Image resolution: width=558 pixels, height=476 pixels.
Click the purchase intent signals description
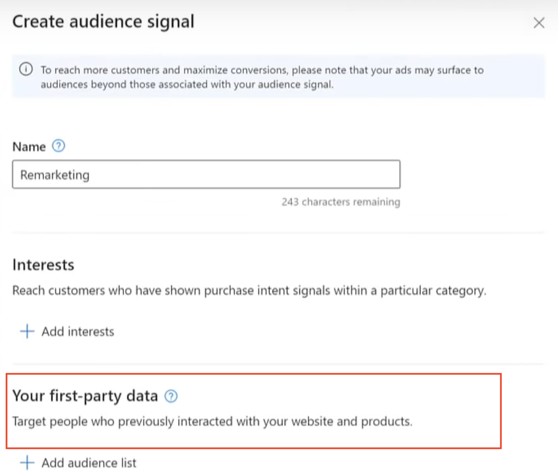pyautogui.click(x=249, y=291)
